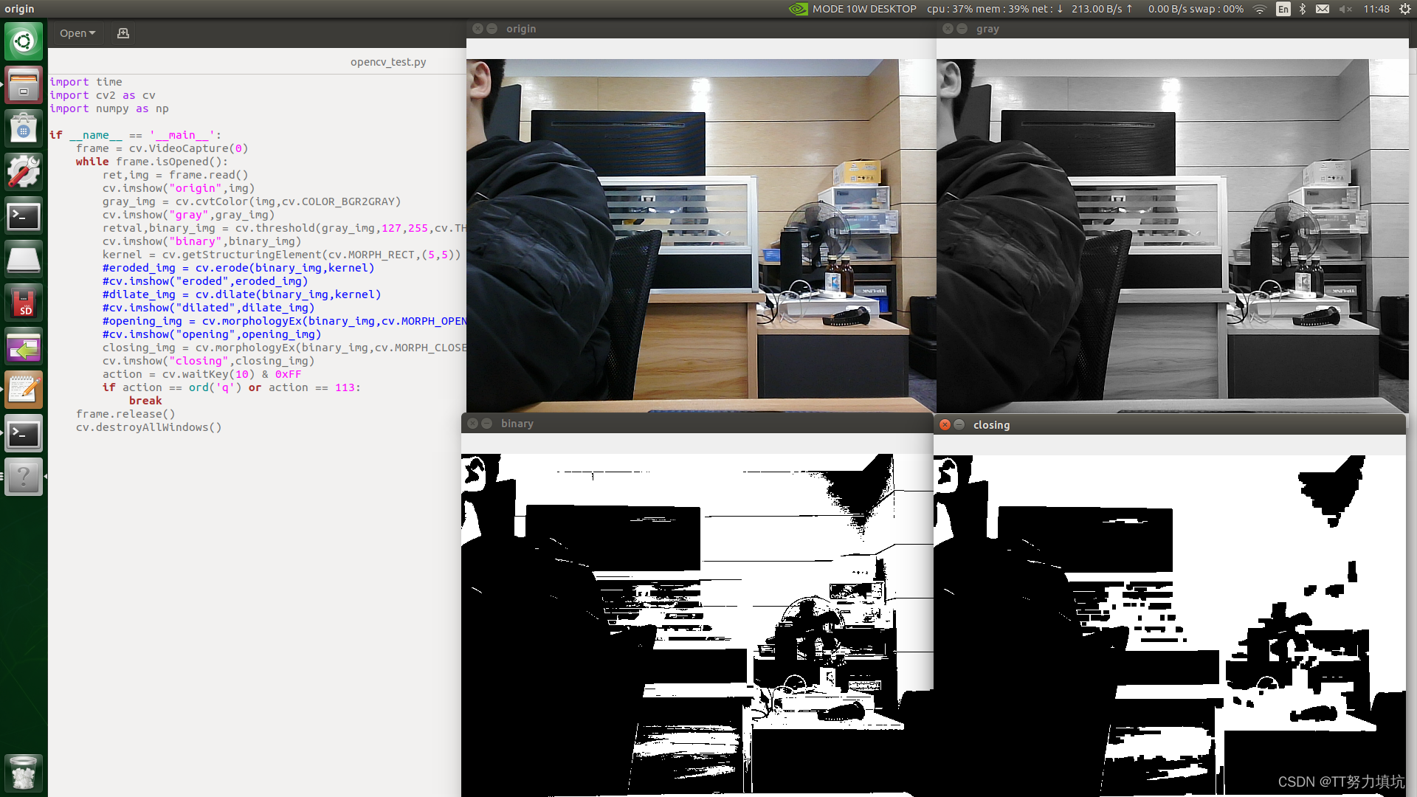Open the Ubuntu Dash from the launcher
This screenshot has width=1417, height=797.
click(24, 41)
